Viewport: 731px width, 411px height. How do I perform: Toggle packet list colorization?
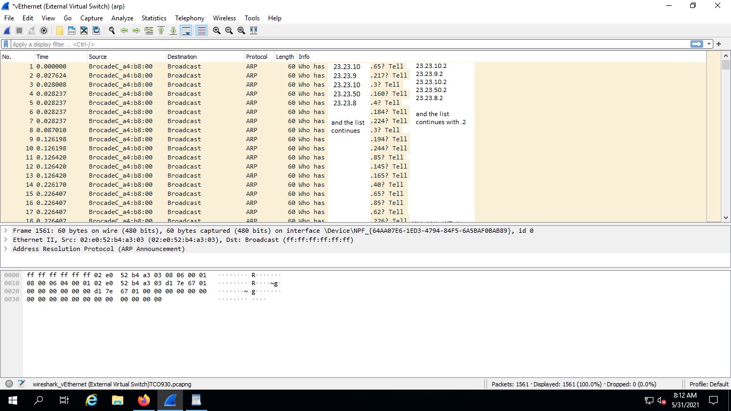coord(201,31)
